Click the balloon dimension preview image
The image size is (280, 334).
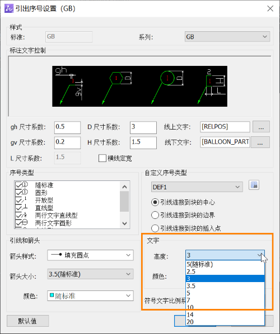click(x=139, y=86)
